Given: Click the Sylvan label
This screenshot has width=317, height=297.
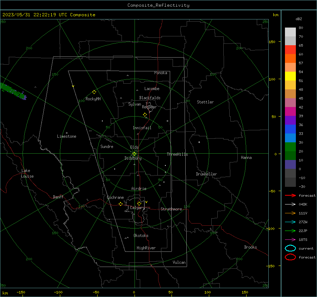Looking at the screenshot, I should 135,104.
